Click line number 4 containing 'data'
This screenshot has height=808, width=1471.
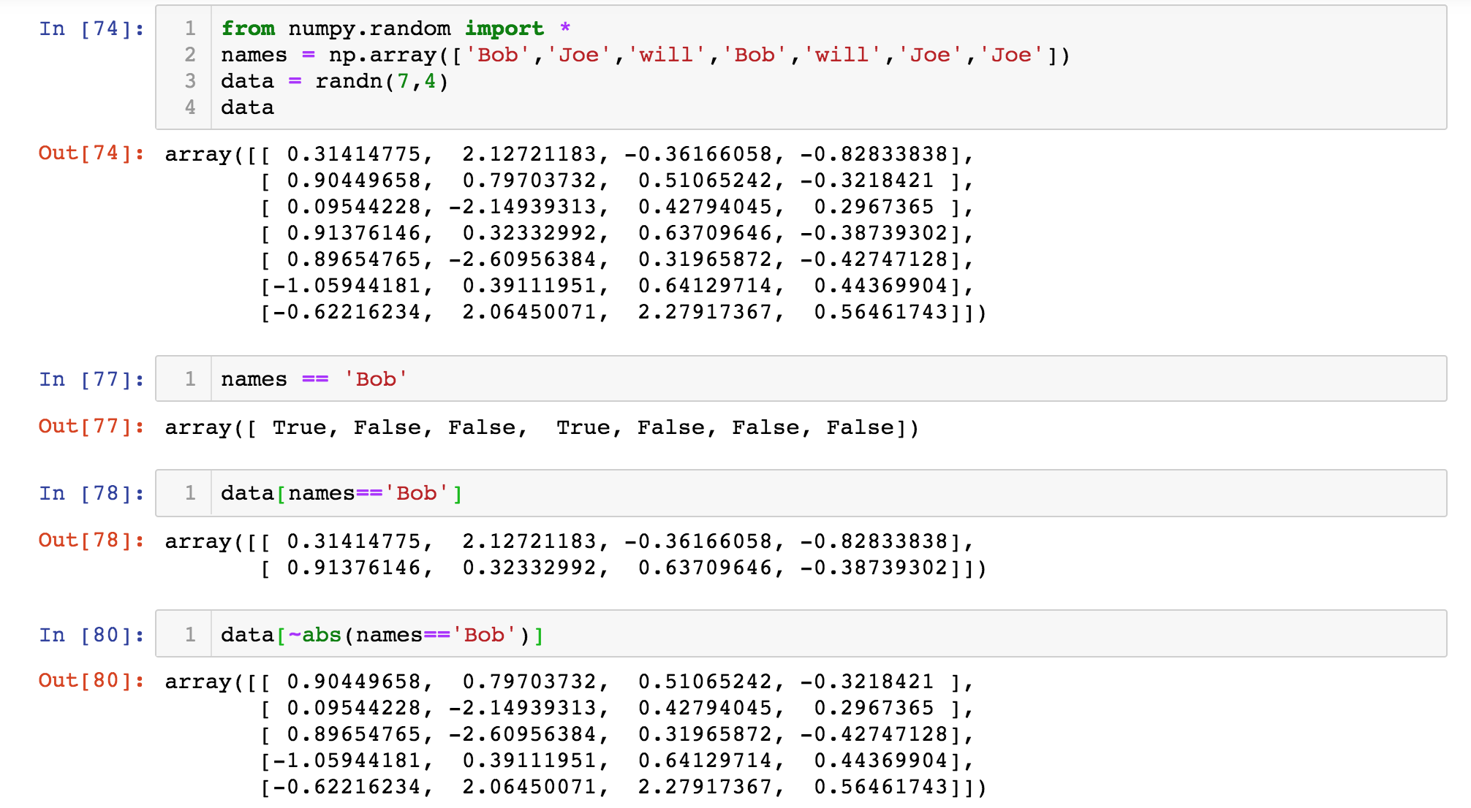(190, 107)
